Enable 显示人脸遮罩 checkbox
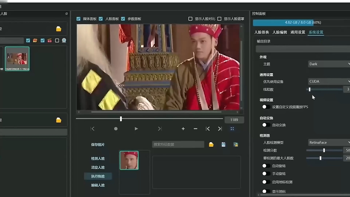The image size is (350, 197). (x=219, y=19)
